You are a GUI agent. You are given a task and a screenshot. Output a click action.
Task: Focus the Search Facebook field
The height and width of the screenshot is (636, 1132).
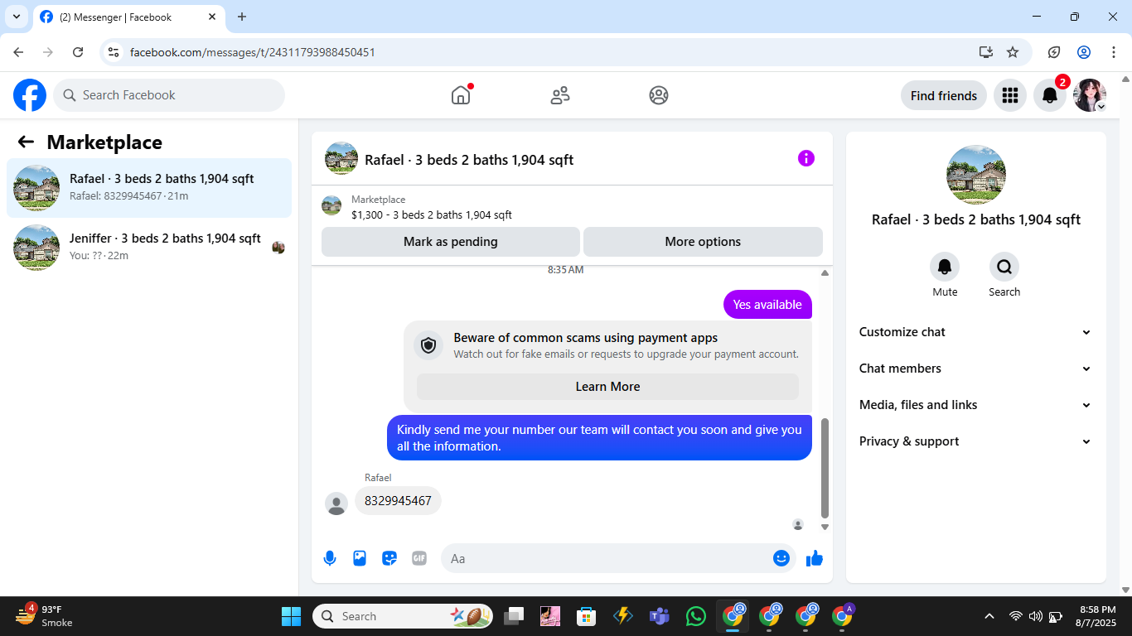[169, 95]
